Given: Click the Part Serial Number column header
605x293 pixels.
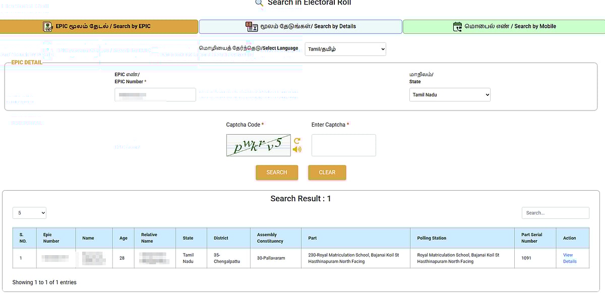Looking at the screenshot, I should point(532,238).
